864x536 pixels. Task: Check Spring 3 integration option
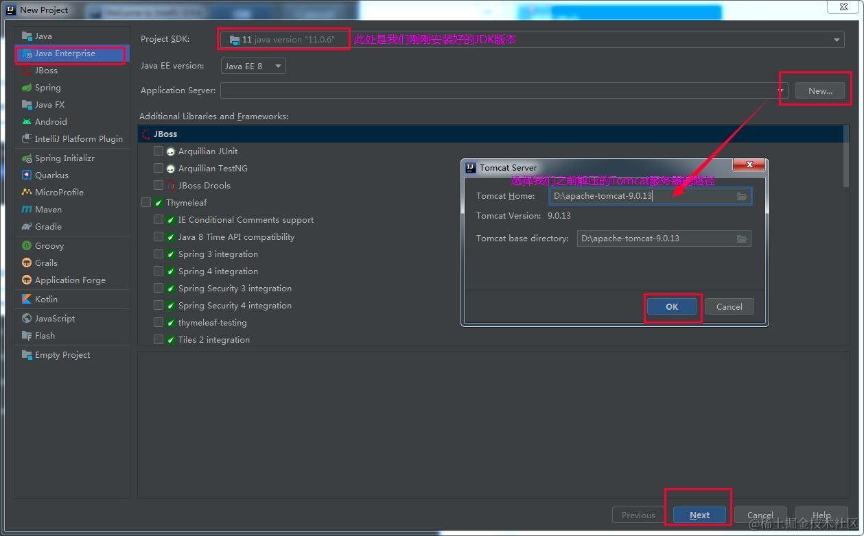coord(159,254)
